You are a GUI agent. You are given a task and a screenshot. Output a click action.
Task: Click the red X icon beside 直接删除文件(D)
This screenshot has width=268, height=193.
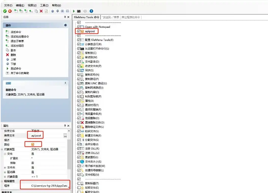tap(82, 122)
